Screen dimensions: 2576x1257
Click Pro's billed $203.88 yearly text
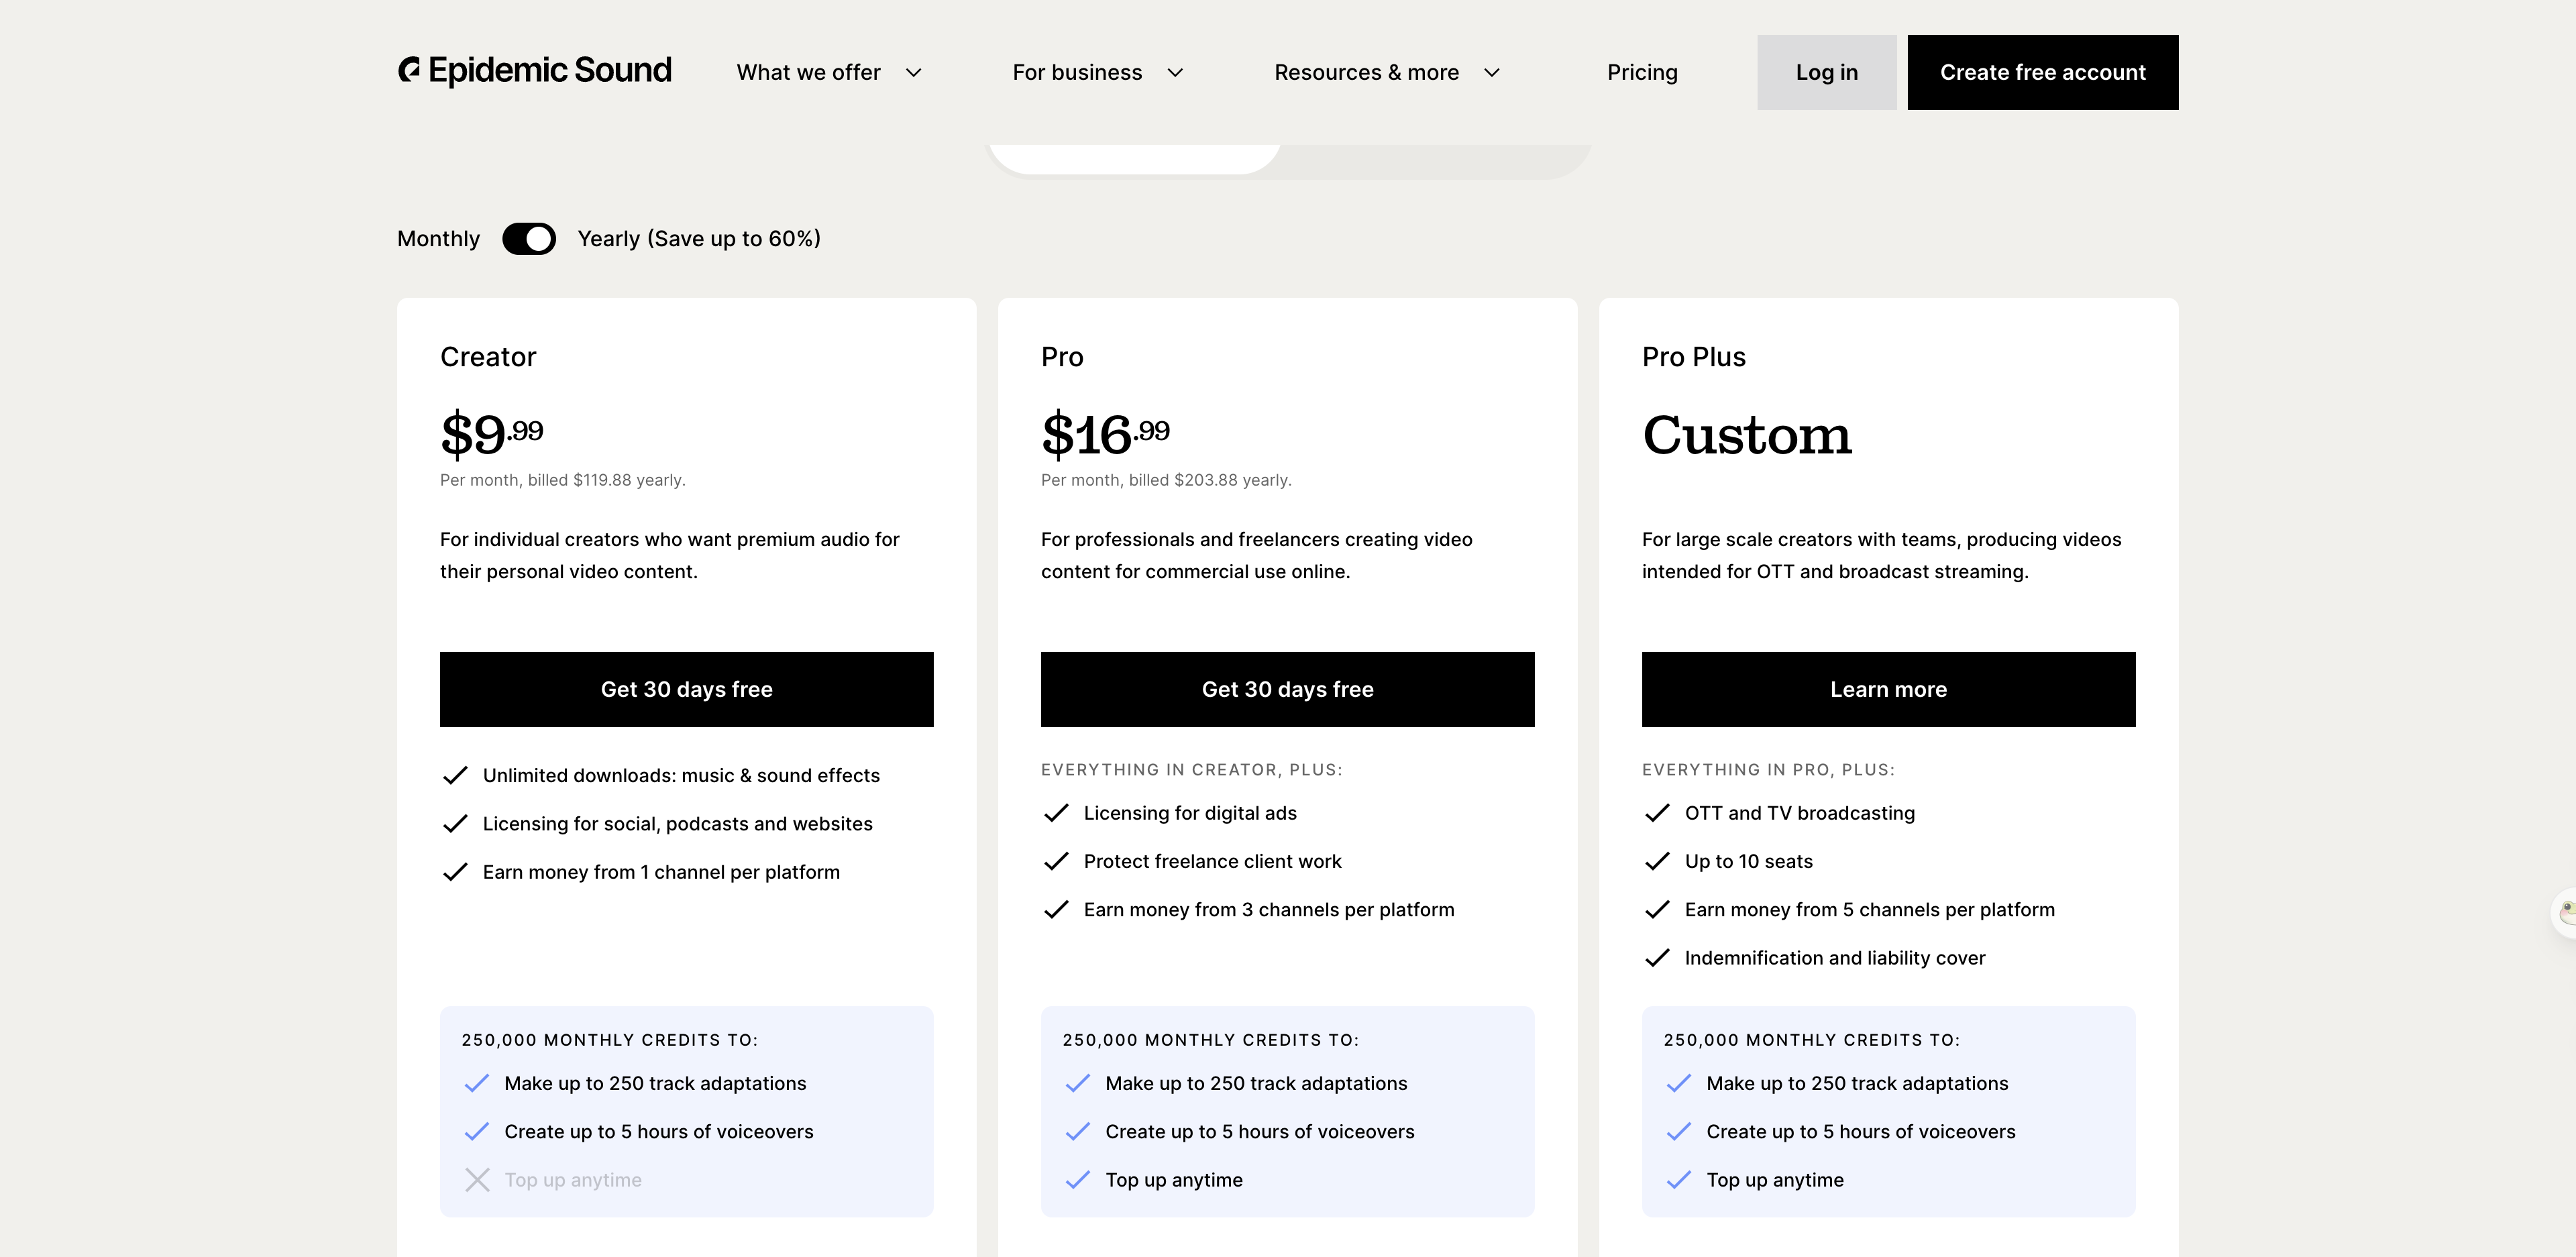[x=1166, y=480]
